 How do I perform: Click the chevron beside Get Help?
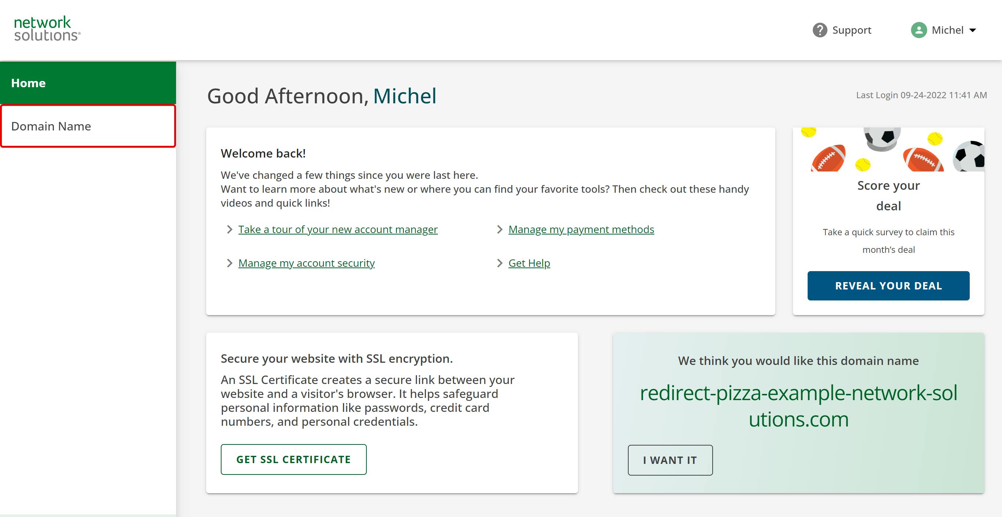500,263
